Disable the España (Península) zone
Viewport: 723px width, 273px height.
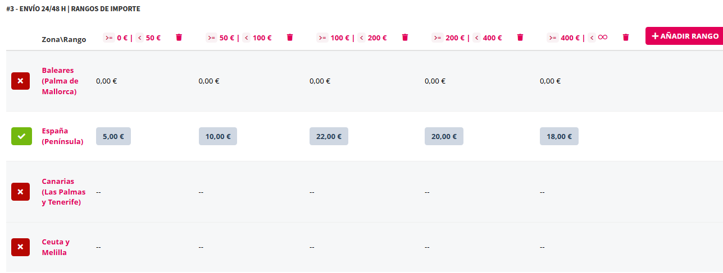[x=20, y=136]
